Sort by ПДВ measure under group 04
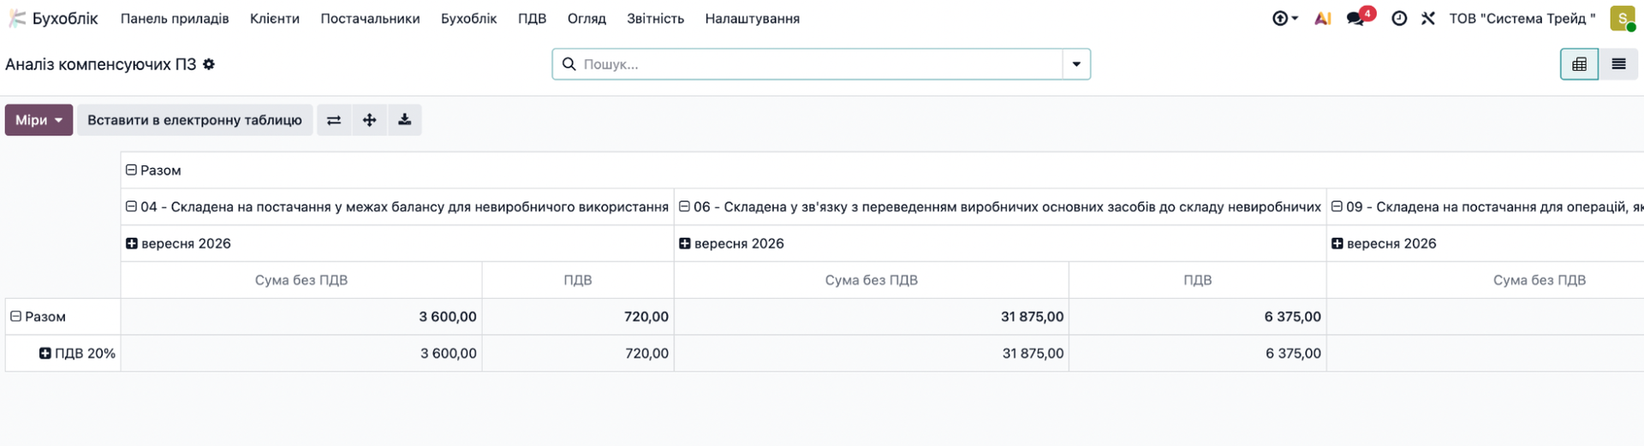Screen dimensions: 1644x446 (x=578, y=280)
